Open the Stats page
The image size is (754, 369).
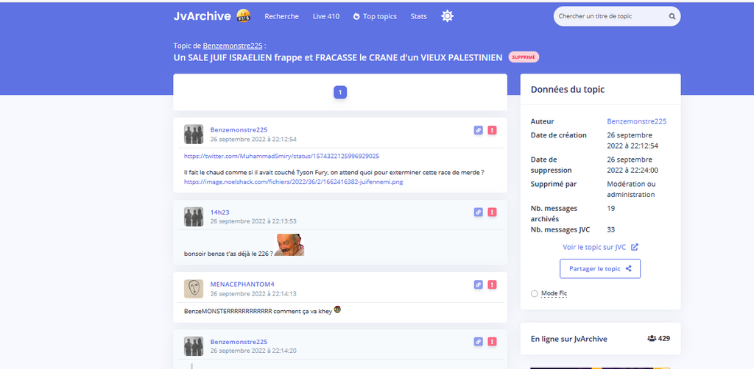tap(418, 16)
